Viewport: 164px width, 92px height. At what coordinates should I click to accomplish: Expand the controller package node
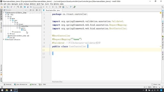pos(17,26)
